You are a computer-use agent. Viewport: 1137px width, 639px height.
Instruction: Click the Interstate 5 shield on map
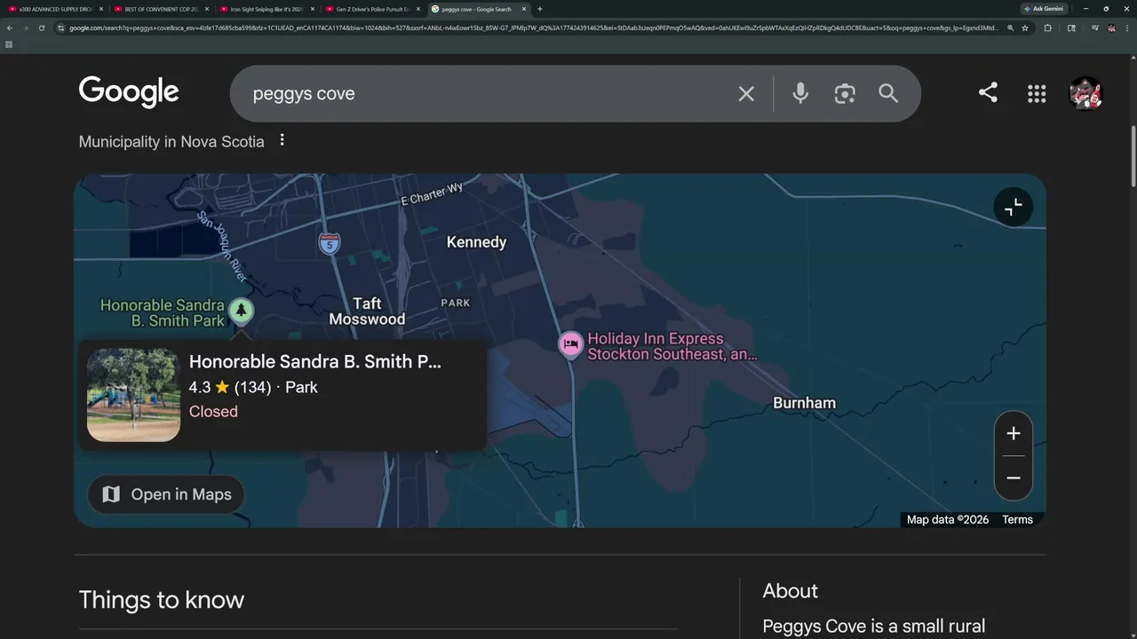330,243
